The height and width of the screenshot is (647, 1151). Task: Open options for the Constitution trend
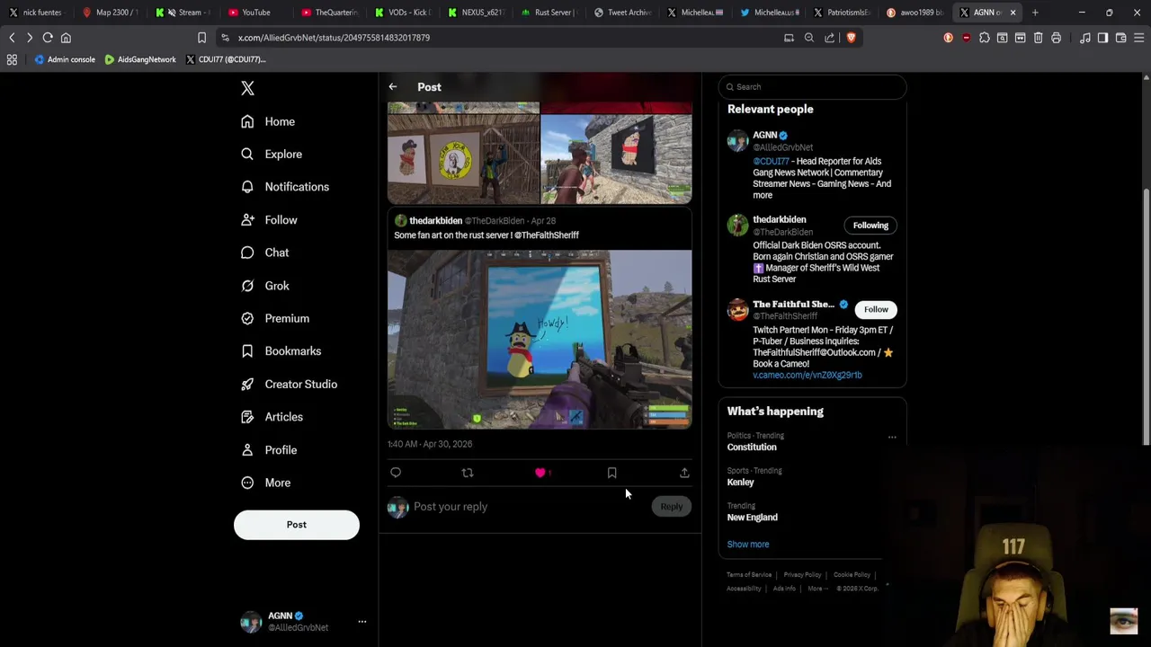[x=892, y=438]
